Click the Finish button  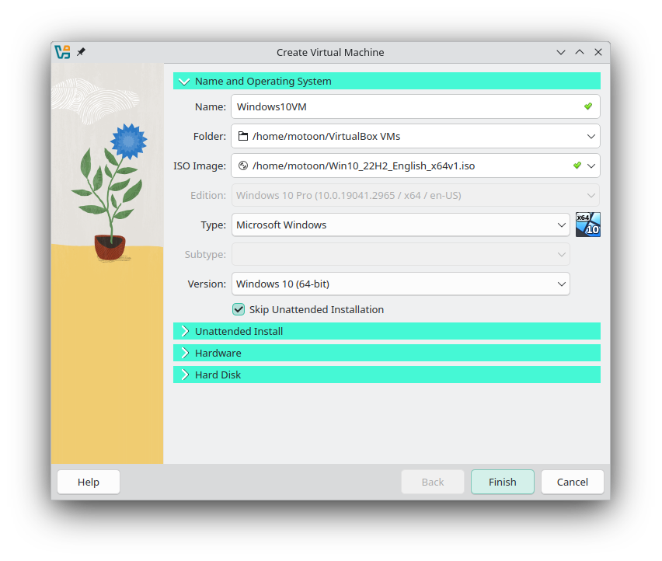coord(503,482)
